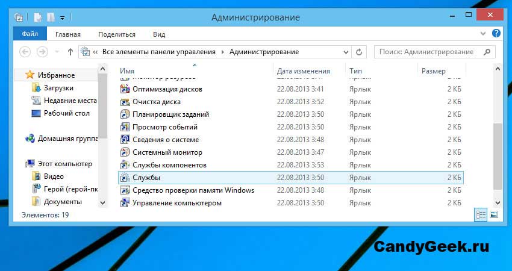Screen dimensions: 512x271
Task: Click the Загрузки folder icon
Action: pyautogui.click(x=36, y=87)
